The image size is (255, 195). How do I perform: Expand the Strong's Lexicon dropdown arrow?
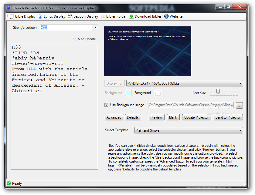pos(95,28)
